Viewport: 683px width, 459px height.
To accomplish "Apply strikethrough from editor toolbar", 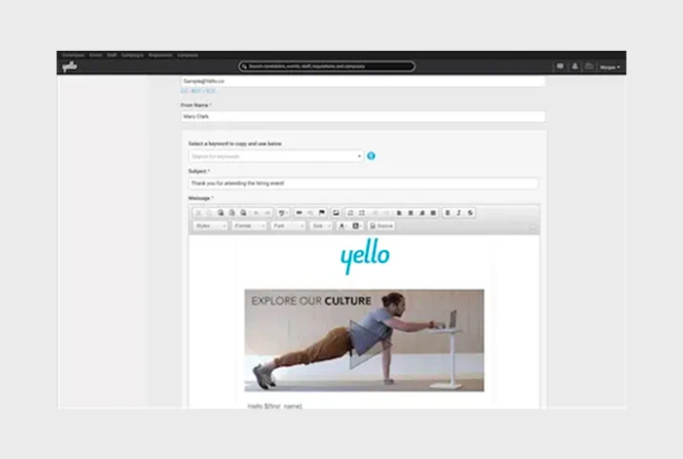I will coord(470,212).
